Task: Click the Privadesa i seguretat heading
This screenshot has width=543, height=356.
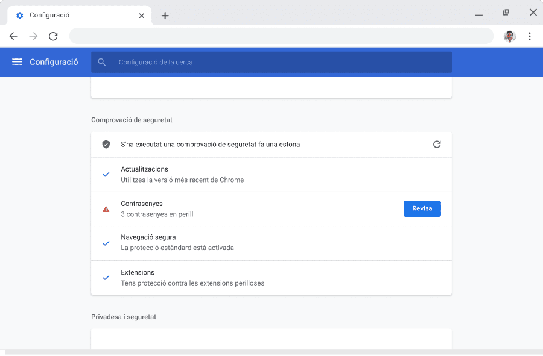Action: point(124,317)
